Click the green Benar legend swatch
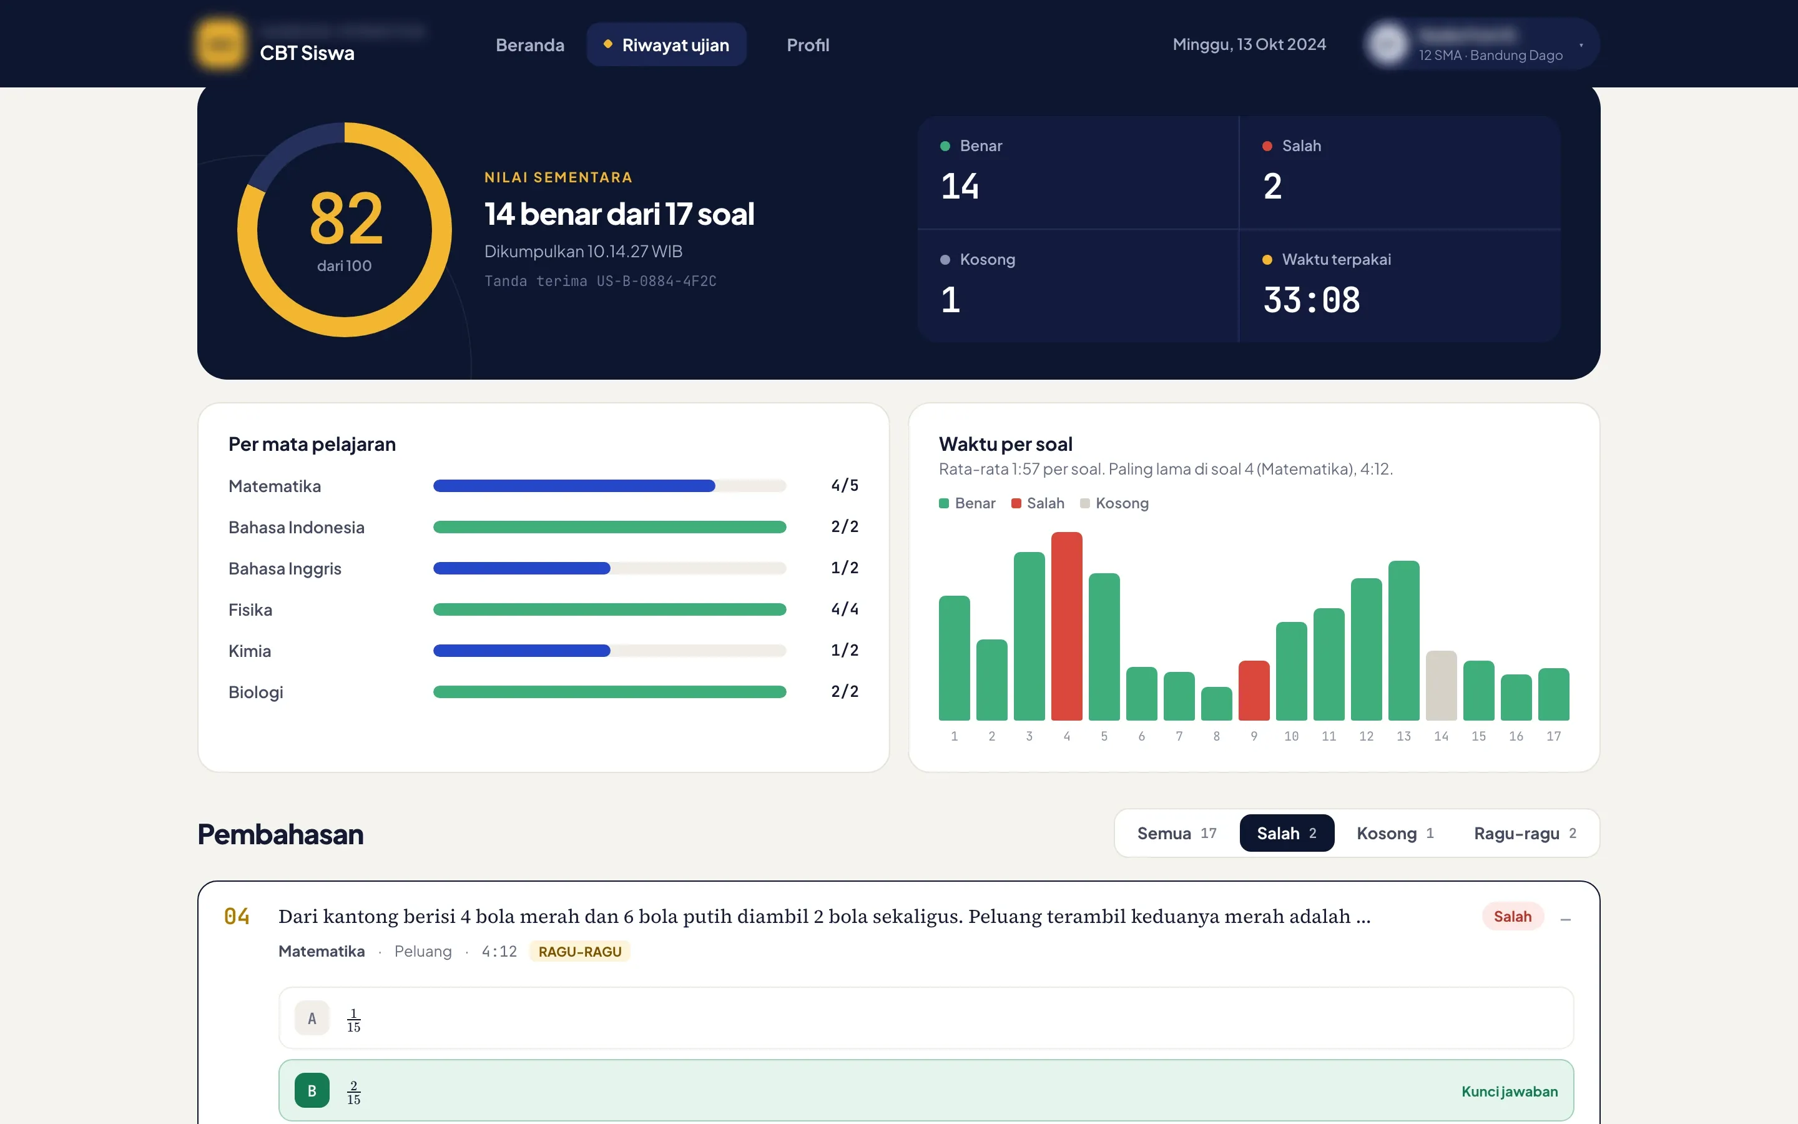Screen dimensions: 1798x1124 pyautogui.click(x=943, y=504)
